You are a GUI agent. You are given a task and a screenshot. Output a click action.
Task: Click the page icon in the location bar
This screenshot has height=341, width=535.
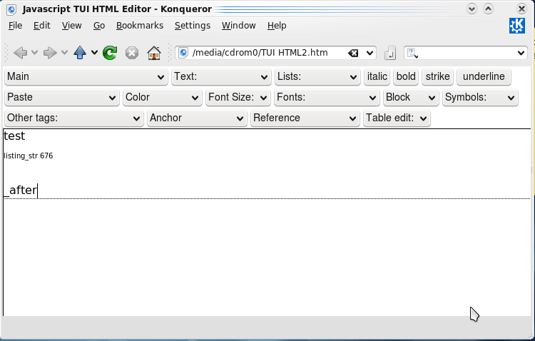pos(183,53)
